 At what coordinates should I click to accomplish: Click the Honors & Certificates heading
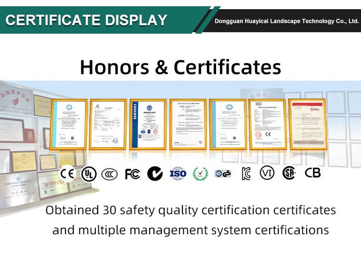pos(180,66)
